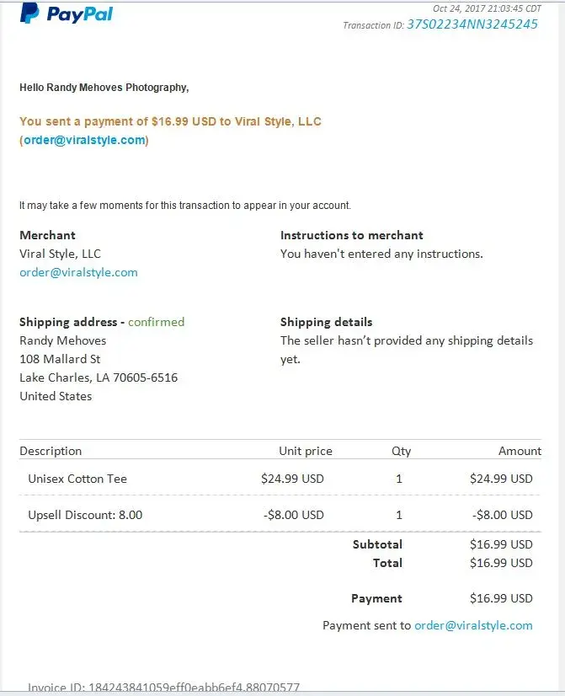The width and height of the screenshot is (565, 696).
Task: Select the Upsell Discount: 8.00 line item
Action: click(85, 515)
